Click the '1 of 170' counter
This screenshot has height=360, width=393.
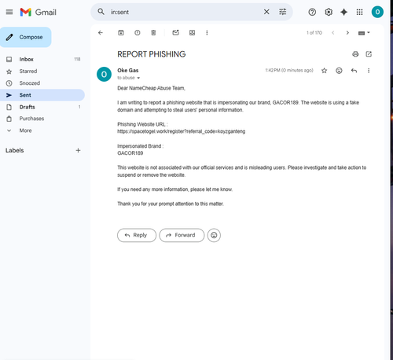pyautogui.click(x=314, y=33)
